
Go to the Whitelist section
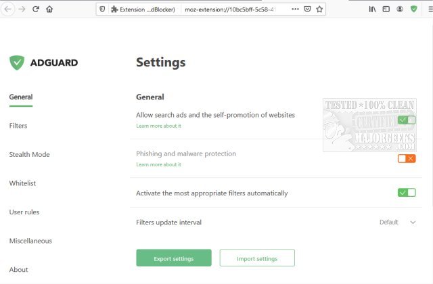[22, 183]
